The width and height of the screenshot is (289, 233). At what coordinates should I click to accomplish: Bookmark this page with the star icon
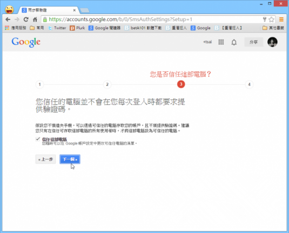pos(271,19)
